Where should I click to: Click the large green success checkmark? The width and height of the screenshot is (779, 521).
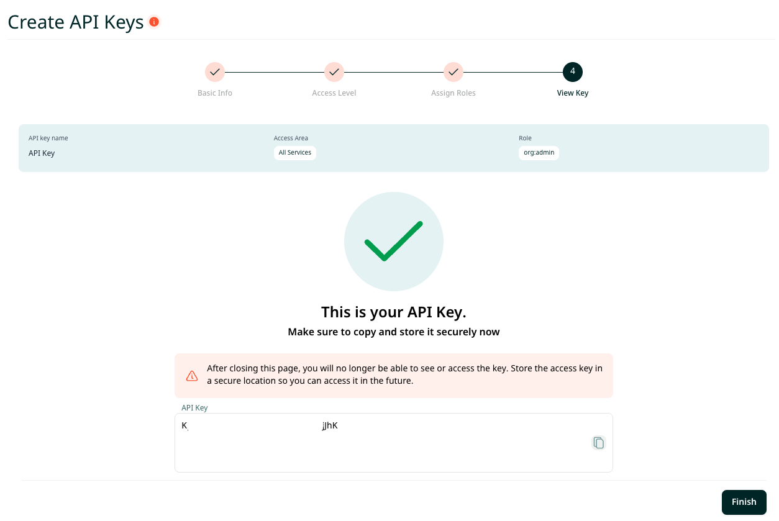pos(393,242)
